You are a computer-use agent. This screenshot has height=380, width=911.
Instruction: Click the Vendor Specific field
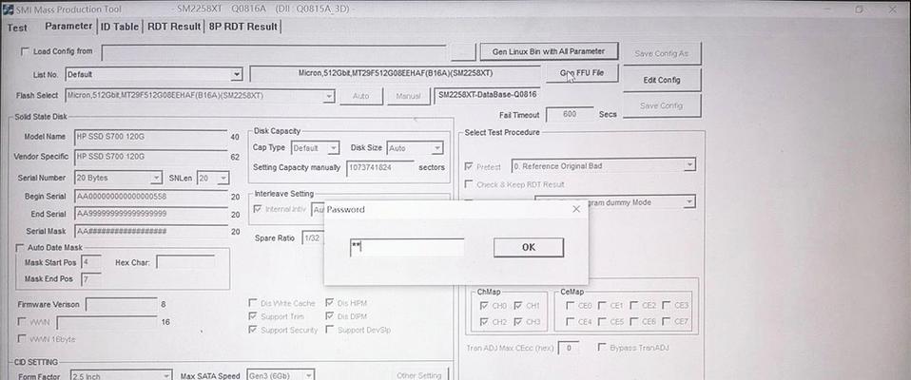(151, 157)
